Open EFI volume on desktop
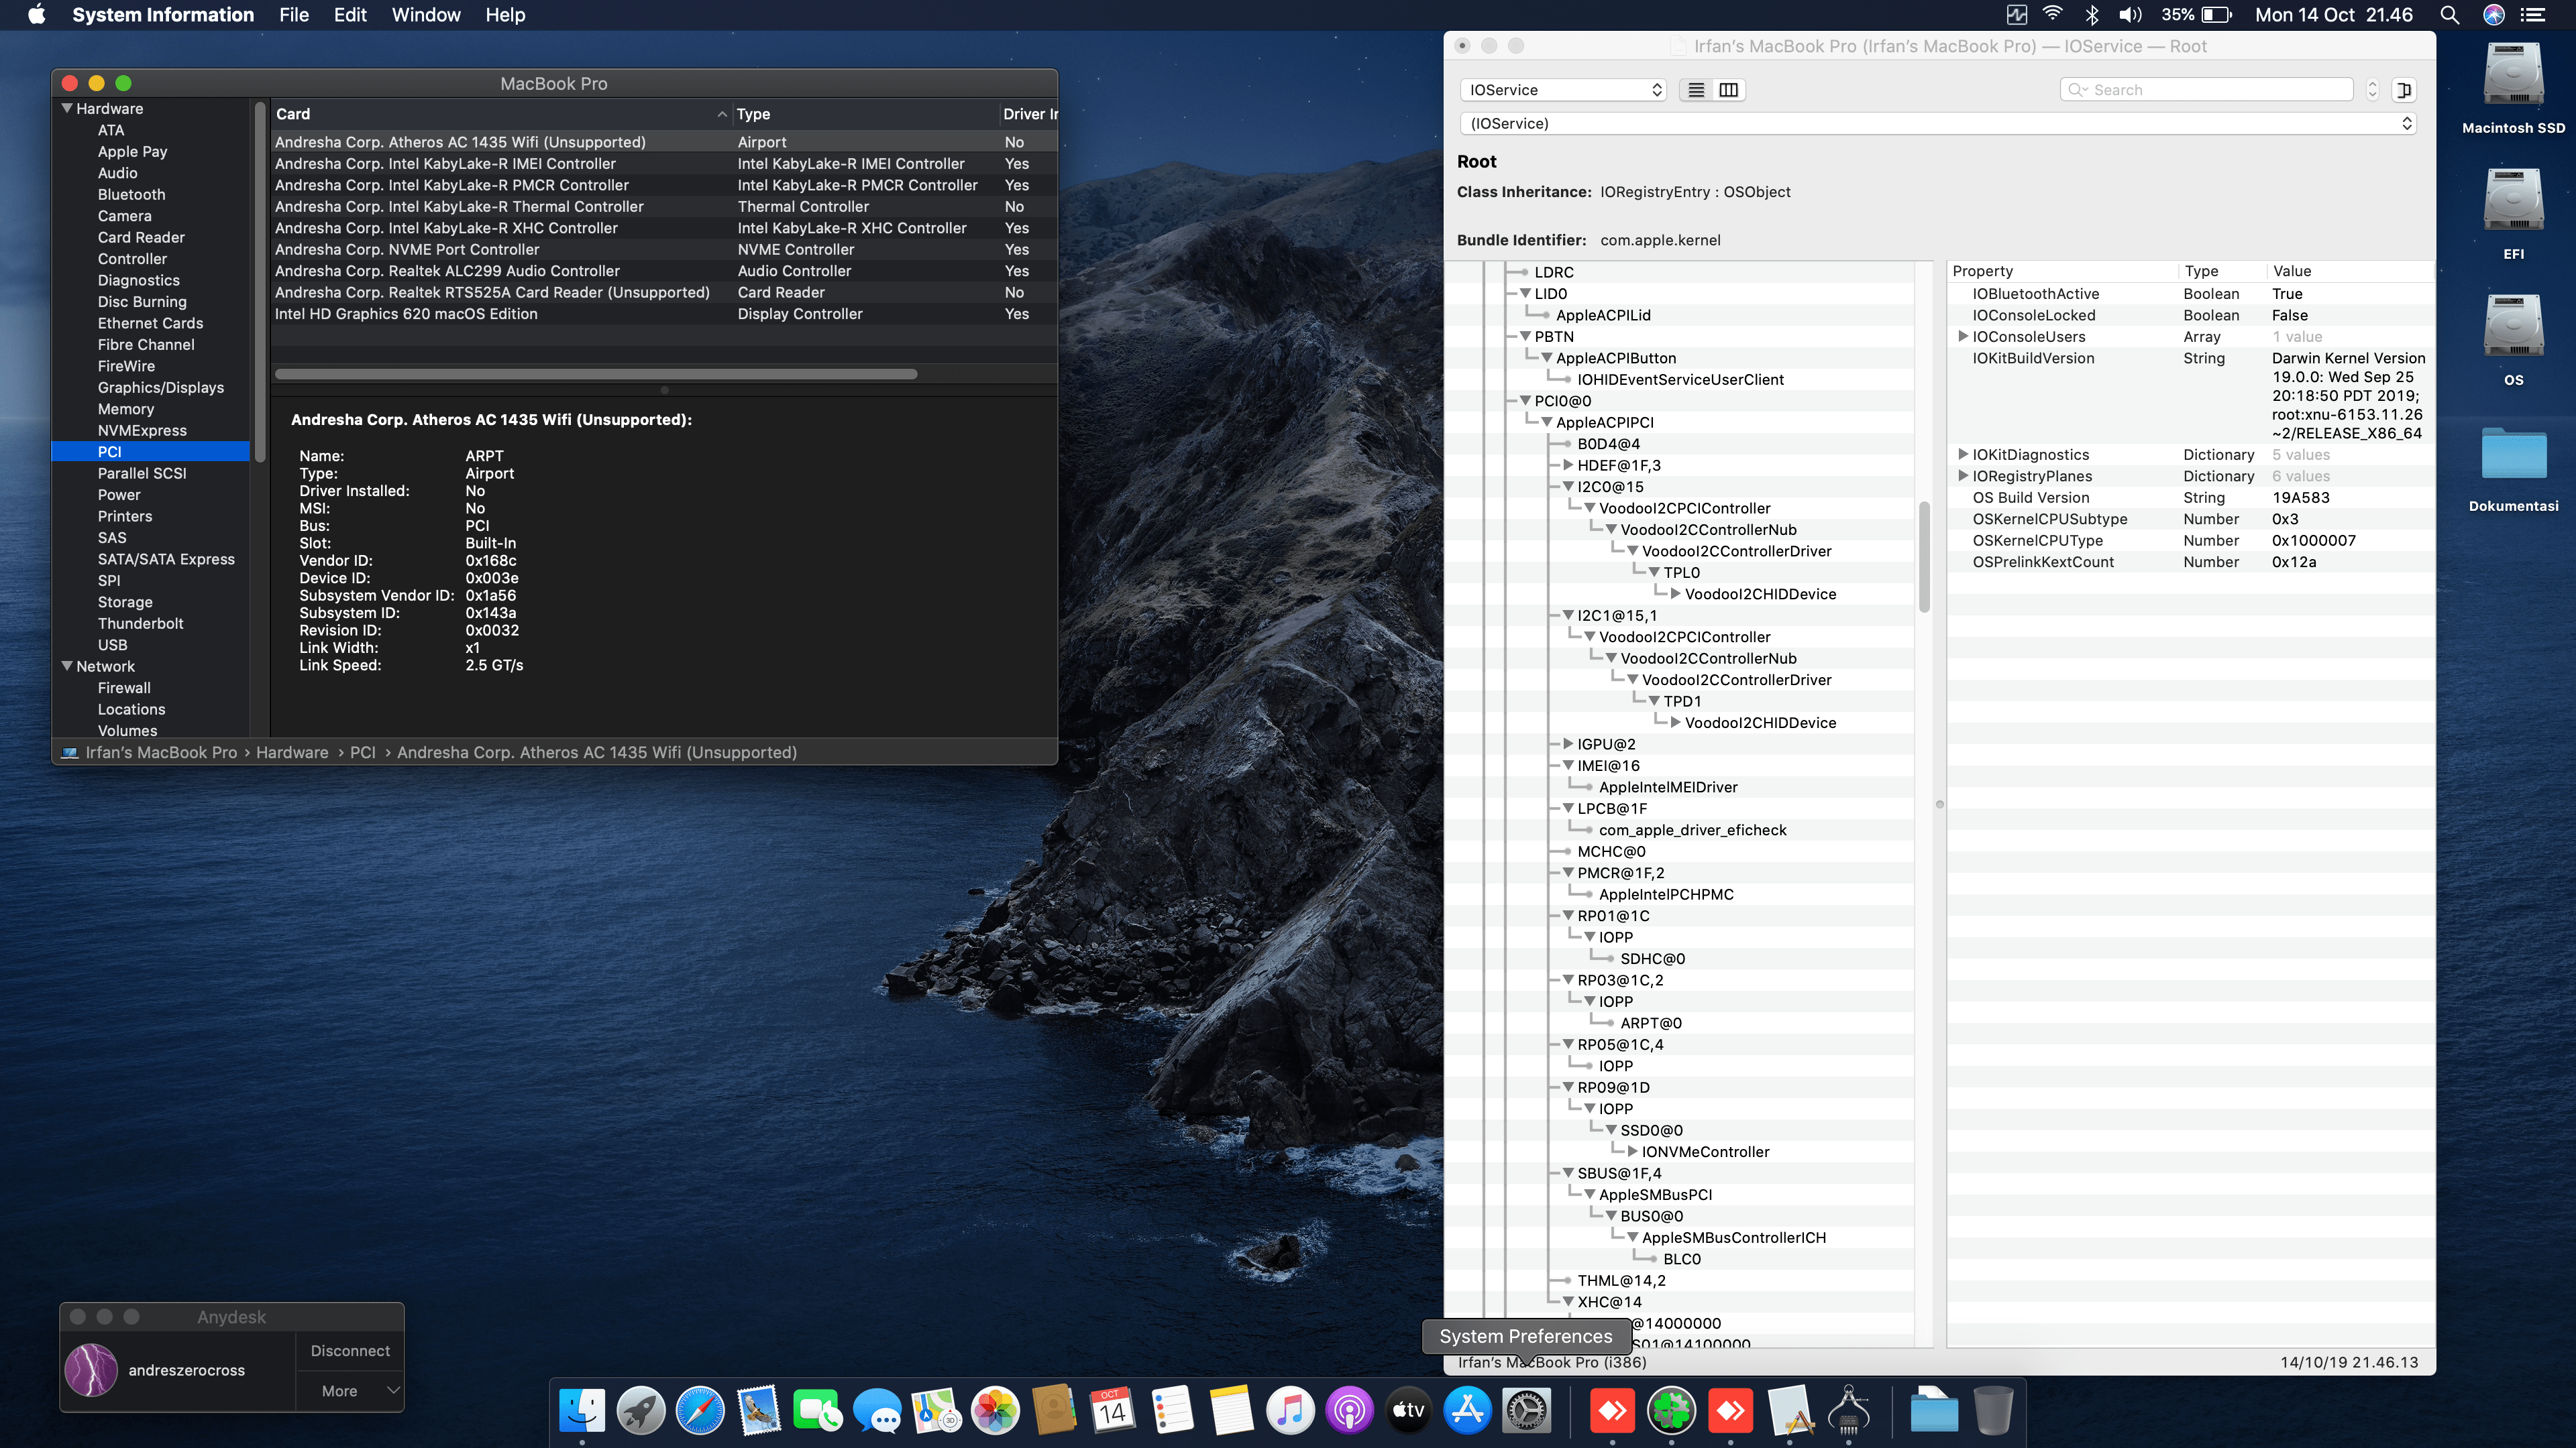 [2513, 214]
